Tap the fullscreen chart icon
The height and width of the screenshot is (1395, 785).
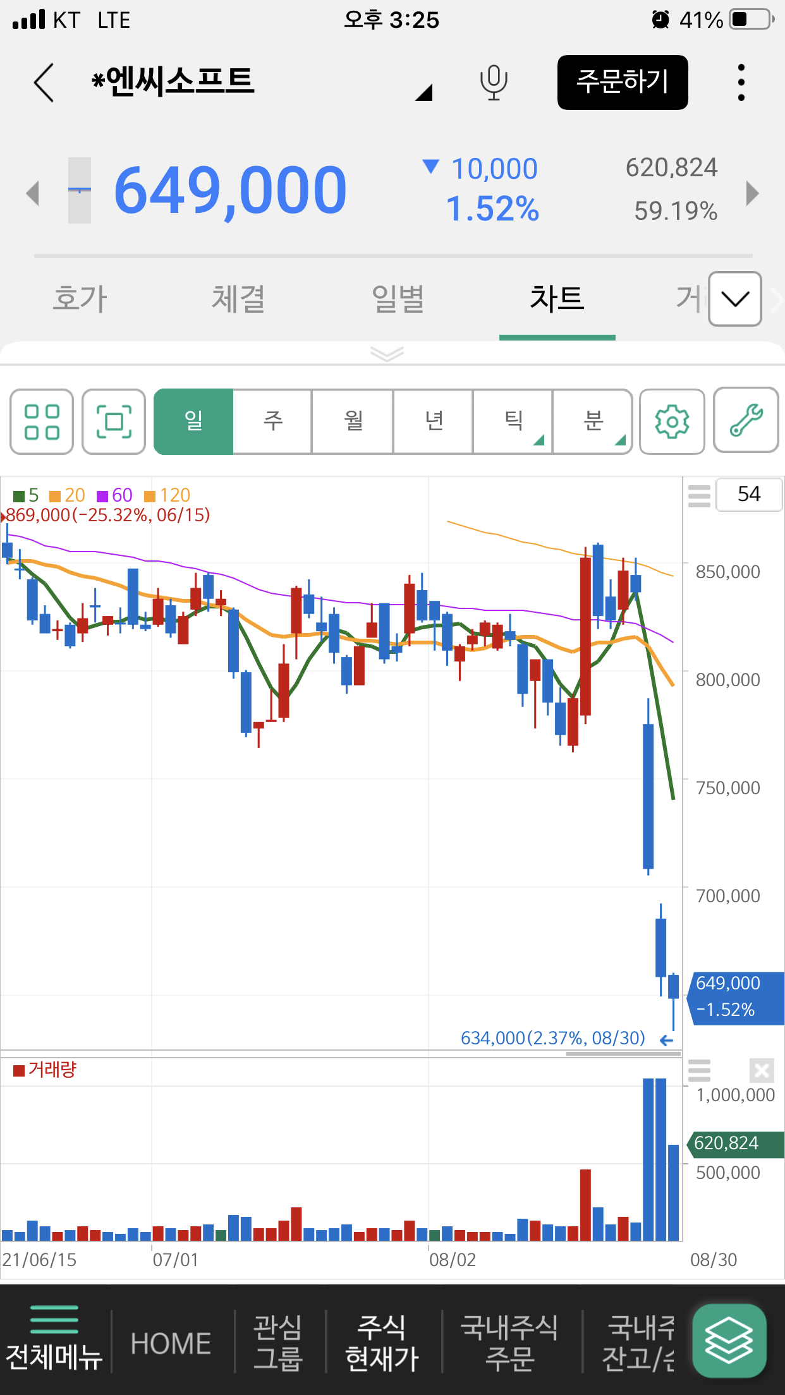pos(114,421)
